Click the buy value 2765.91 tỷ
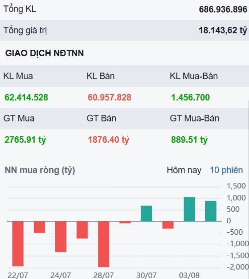 coord(25,140)
